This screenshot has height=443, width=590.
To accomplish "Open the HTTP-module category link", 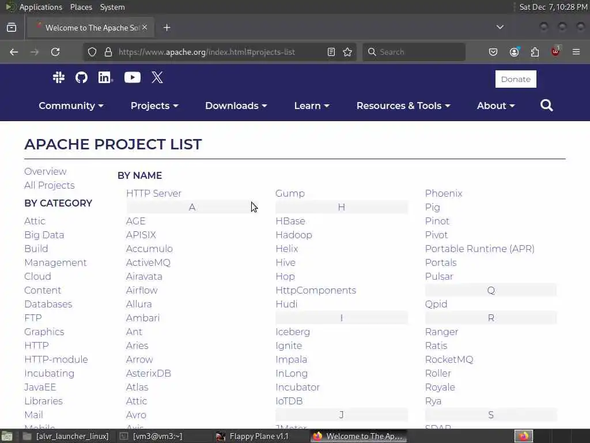I will point(56,360).
